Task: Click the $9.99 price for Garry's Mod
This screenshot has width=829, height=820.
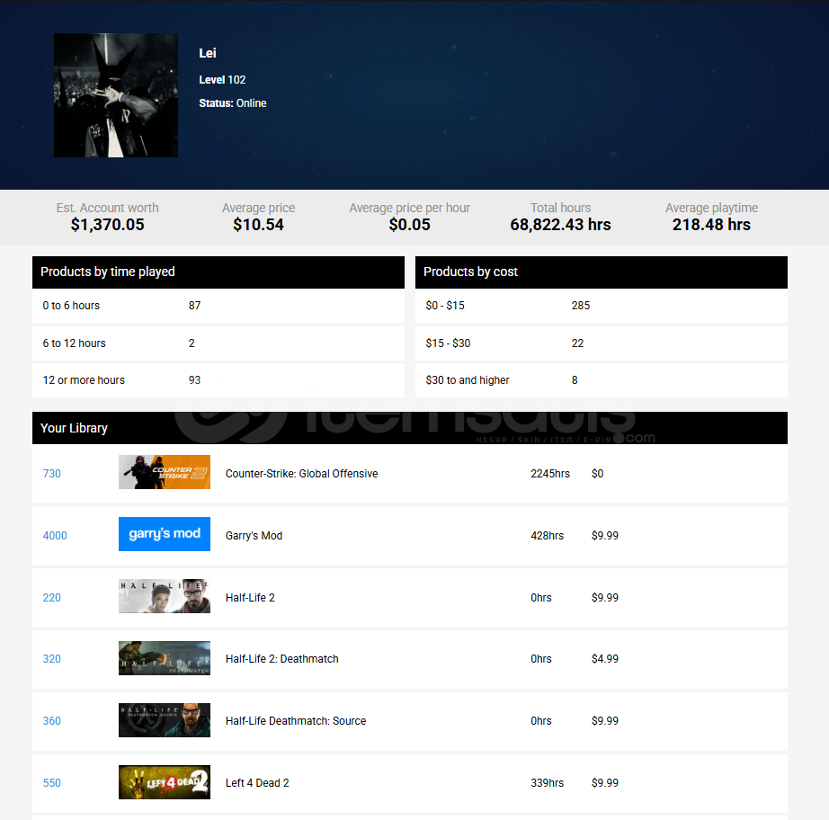Action: (605, 536)
